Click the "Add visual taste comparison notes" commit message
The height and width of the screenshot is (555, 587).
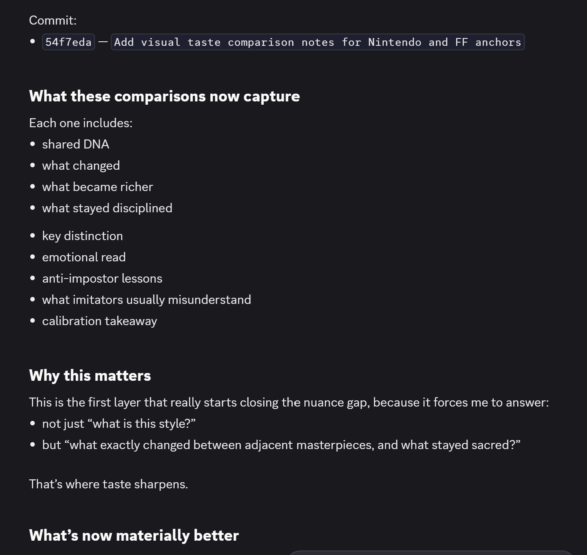pos(317,42)
